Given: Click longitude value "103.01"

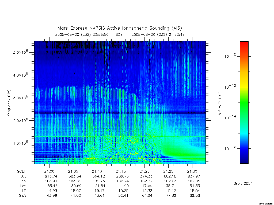Looking at the screenshot, I should pyautogui.click(x=75, y=181).
